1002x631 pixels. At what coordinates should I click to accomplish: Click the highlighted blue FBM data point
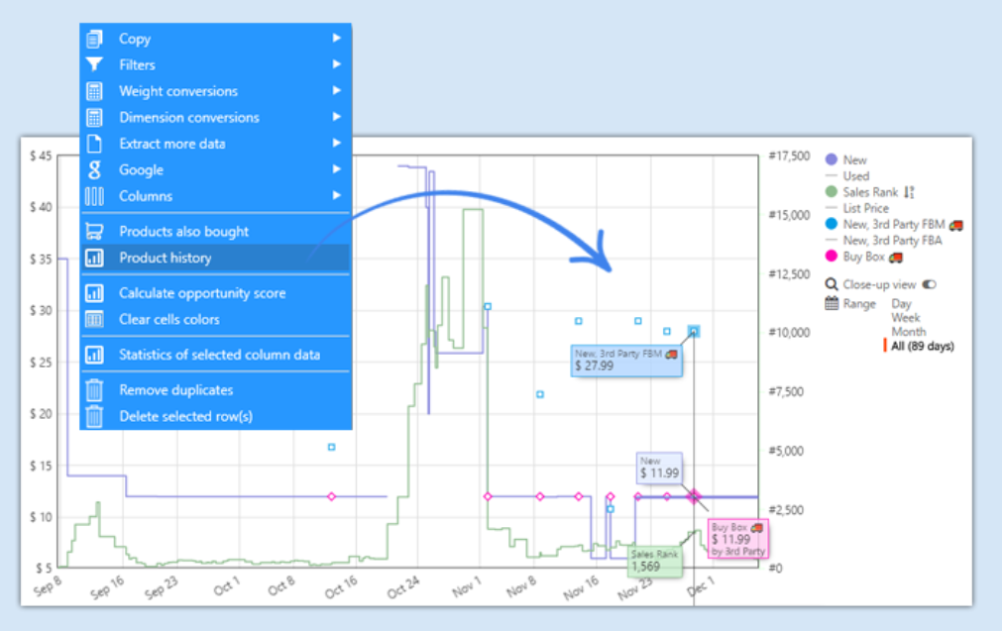[x=694, y=331]
